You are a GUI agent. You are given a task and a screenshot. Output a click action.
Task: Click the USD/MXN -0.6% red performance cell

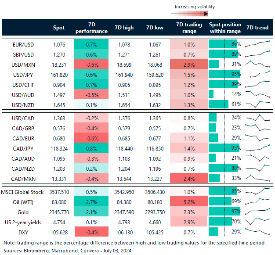tap(91, 64)
